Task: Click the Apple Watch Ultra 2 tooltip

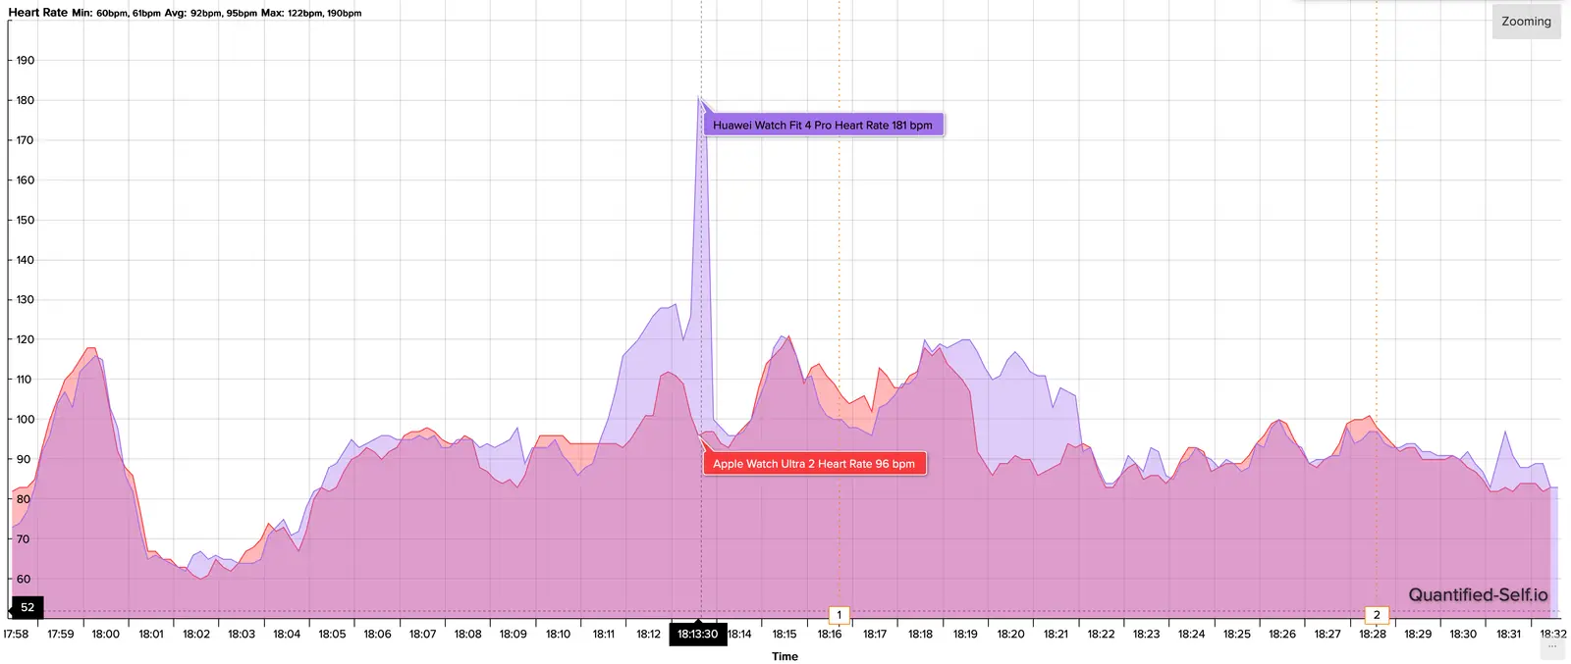Action: tap(814, 464)
